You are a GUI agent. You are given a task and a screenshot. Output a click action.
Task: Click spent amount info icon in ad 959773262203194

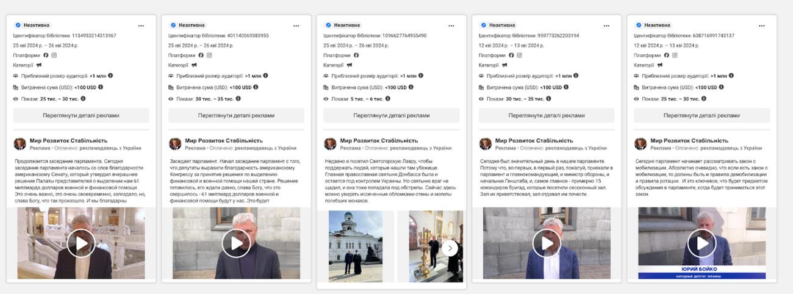click(x=567, y=87)
